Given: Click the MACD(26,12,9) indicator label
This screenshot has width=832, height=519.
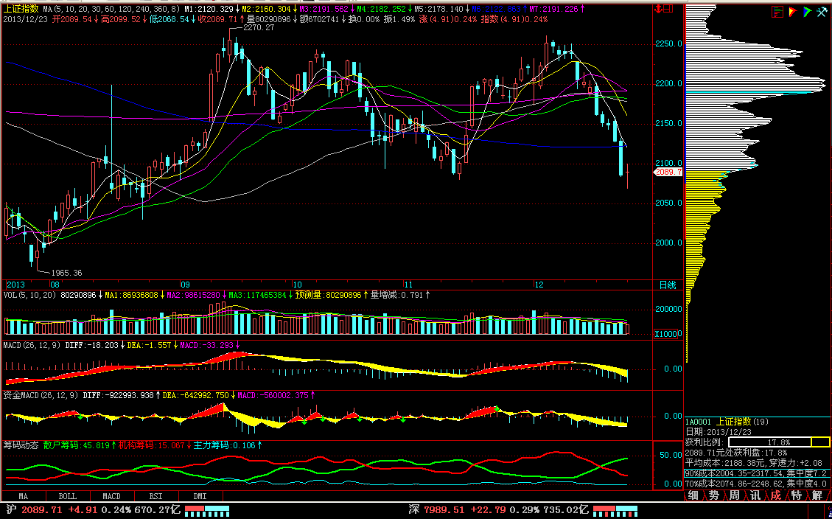Looking at the screenshot, I should click(x=32, y=345).
